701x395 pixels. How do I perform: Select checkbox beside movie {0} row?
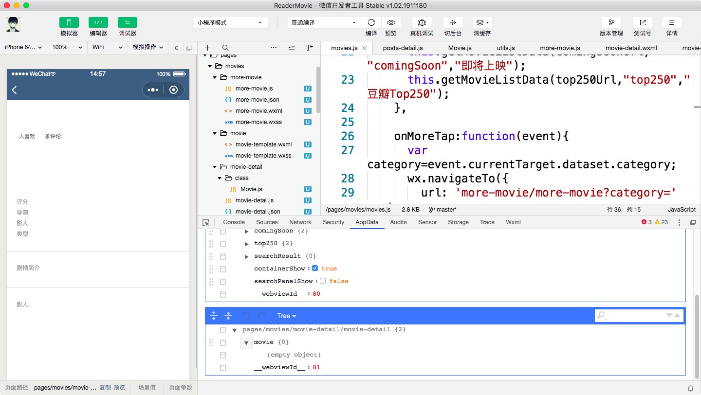223,342
